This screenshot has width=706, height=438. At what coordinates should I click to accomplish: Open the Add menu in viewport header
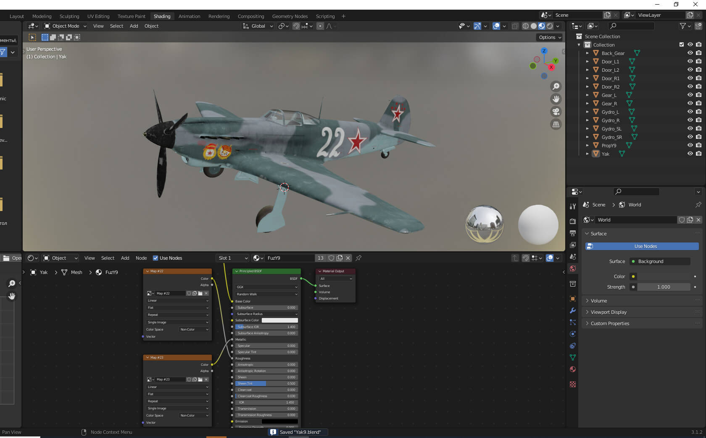tap(134, 26)
